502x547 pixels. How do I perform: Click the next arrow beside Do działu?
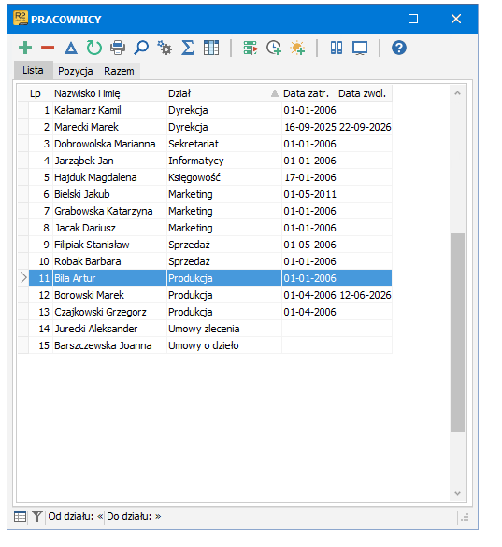click(x=158, y=516)
